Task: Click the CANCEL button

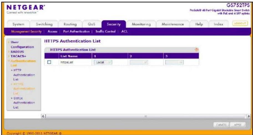Action: (x=221, y=125)
